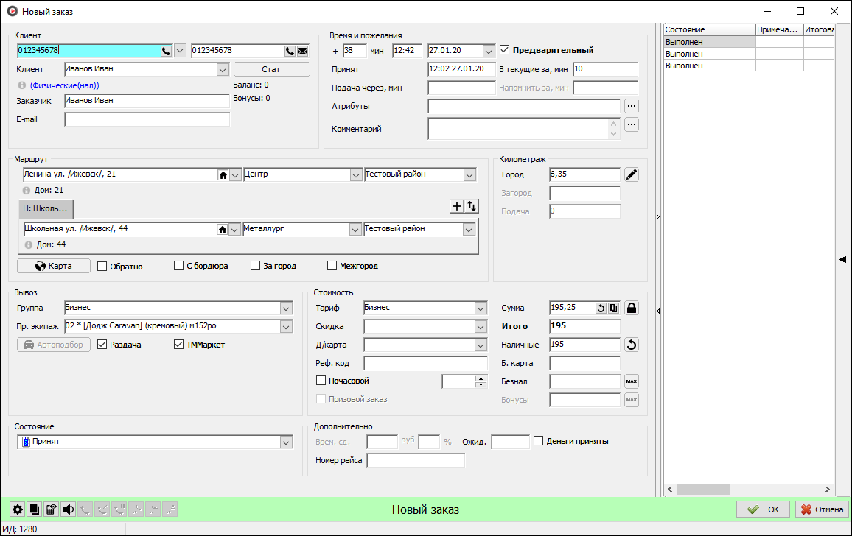Expand the Тариф dropdown

[481, 308]
